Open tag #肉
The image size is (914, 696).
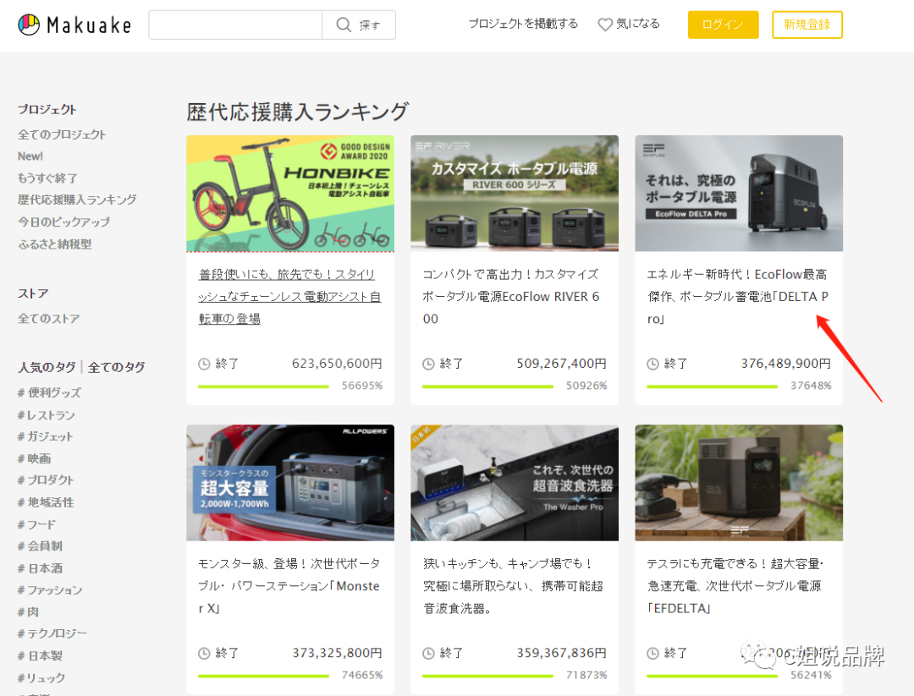(28, 611)
